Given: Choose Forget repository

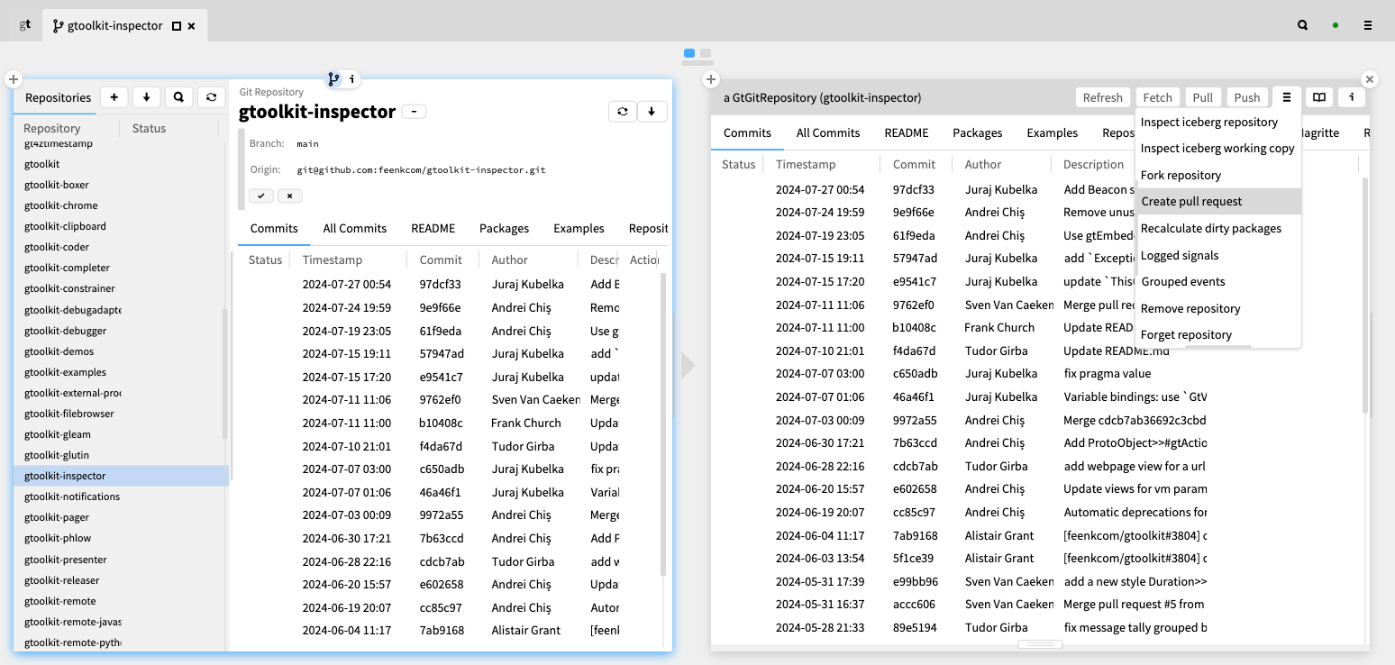Looking at the screenshot, I should (x=1218, y=334).
